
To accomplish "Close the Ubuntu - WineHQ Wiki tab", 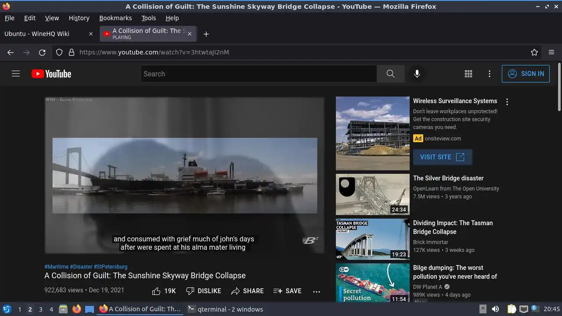I will (91, 34).
